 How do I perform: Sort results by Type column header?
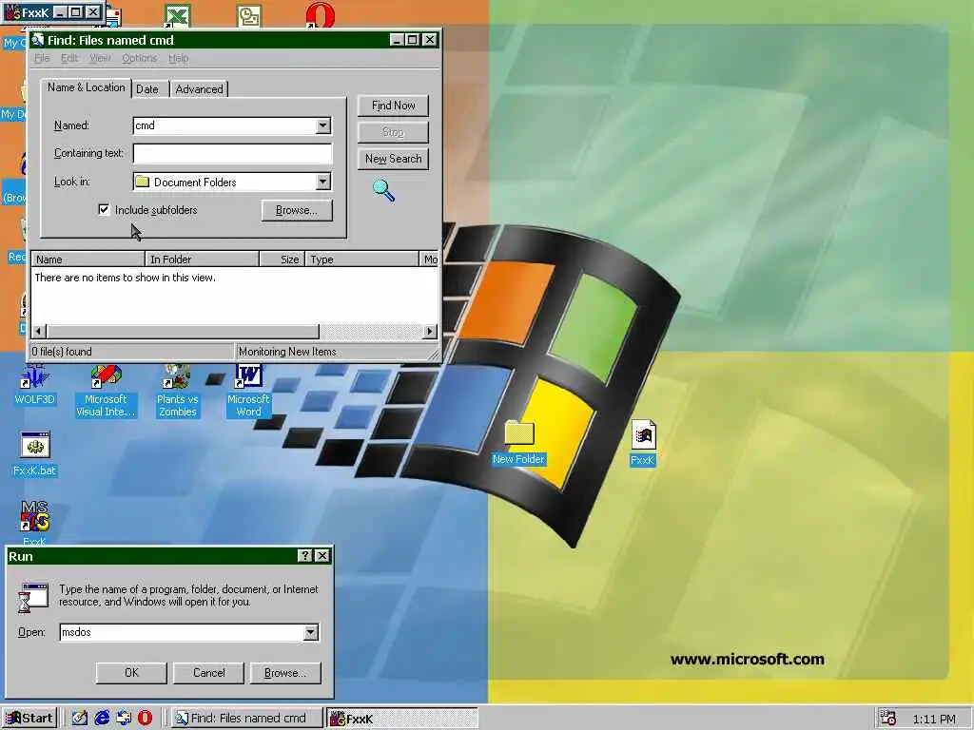click(x=362, y=259)
